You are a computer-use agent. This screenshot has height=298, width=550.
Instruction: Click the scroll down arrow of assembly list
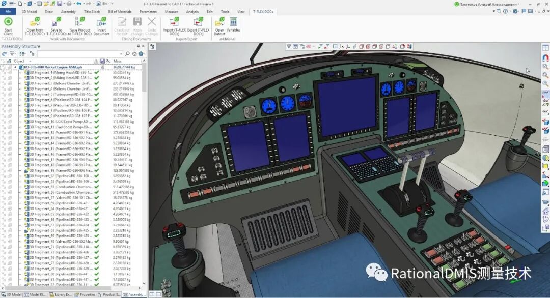pos(144,284)
